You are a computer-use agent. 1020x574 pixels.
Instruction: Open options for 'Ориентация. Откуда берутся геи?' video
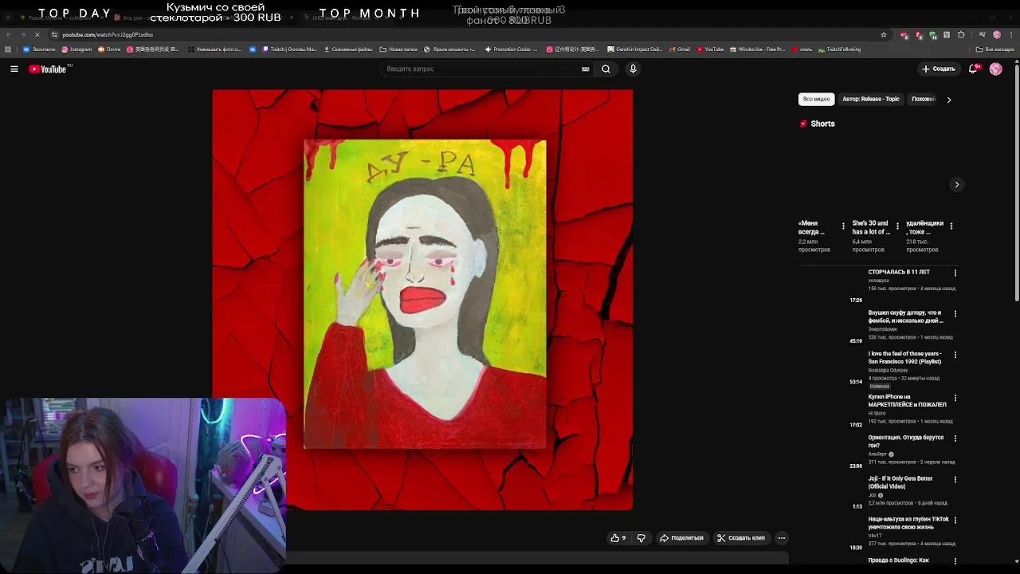955,438
